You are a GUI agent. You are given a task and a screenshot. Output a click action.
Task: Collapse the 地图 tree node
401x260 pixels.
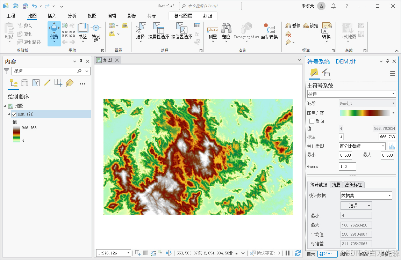coord(5,106)
